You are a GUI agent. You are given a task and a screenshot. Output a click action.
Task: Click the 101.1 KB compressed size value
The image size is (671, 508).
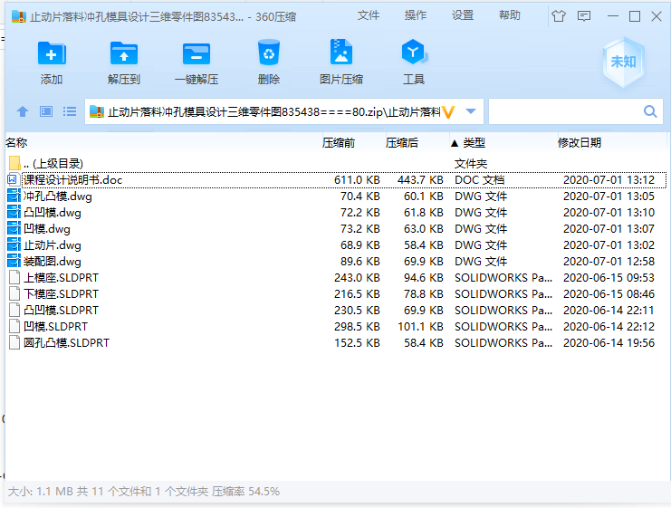[x=420, y=326]
